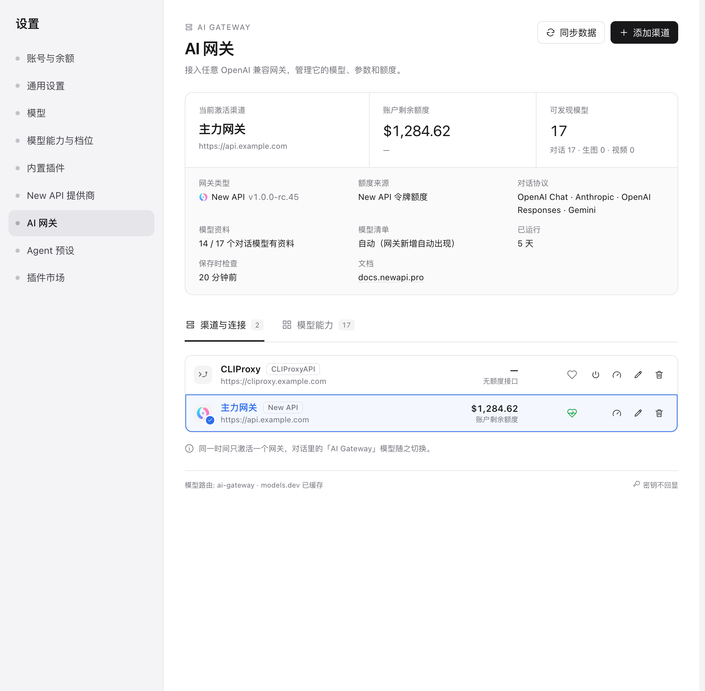Click 对话 17 · 生图 0 · 视频 0 text

(x=592, y=150)
